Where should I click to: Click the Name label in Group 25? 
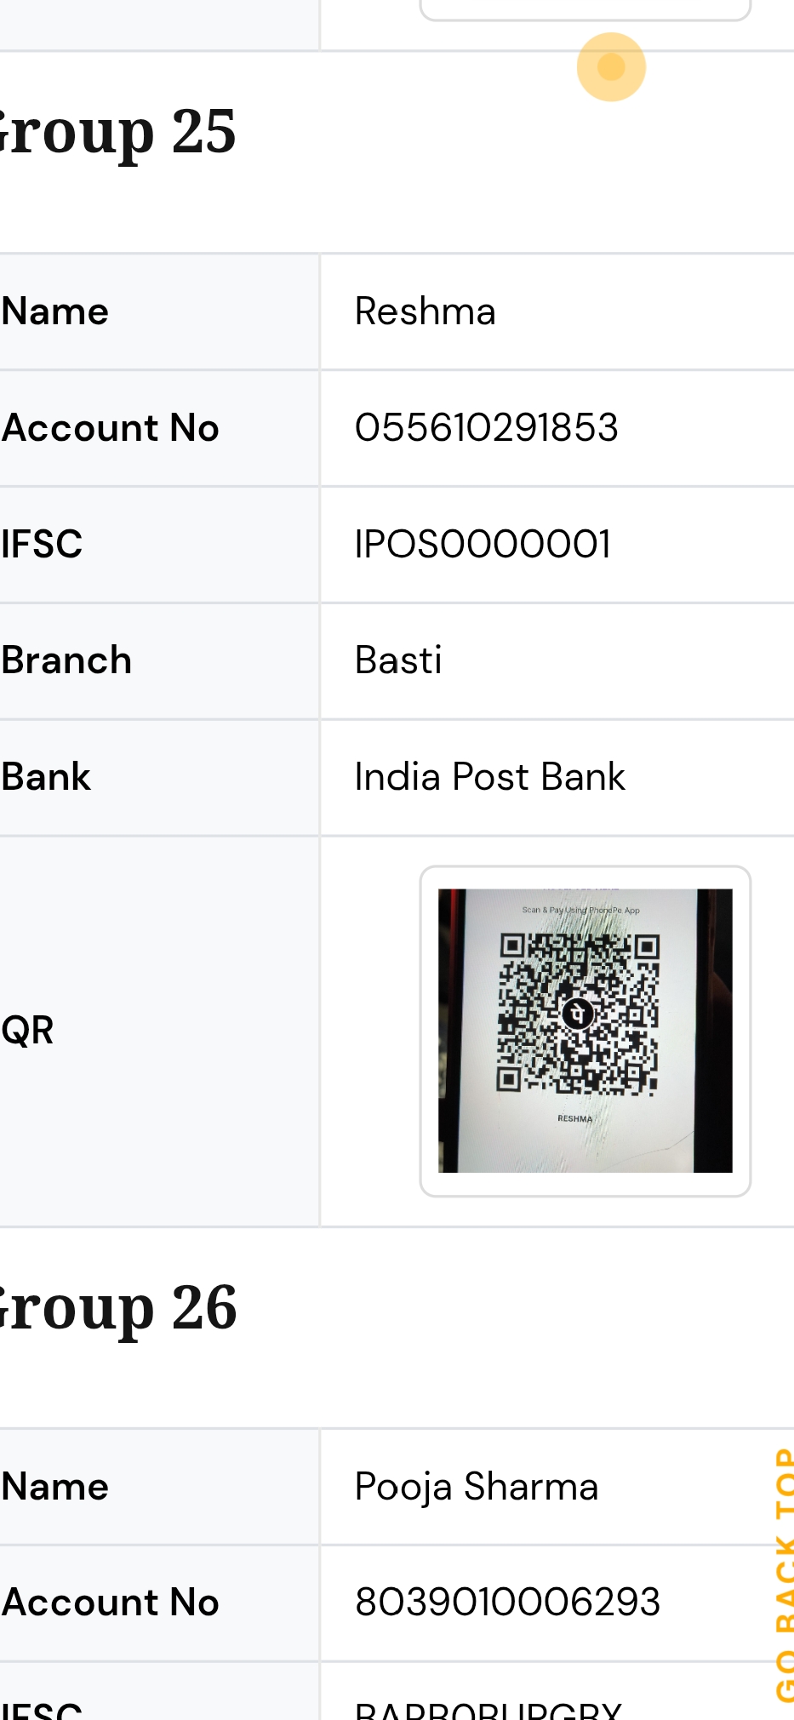[55, 311]
